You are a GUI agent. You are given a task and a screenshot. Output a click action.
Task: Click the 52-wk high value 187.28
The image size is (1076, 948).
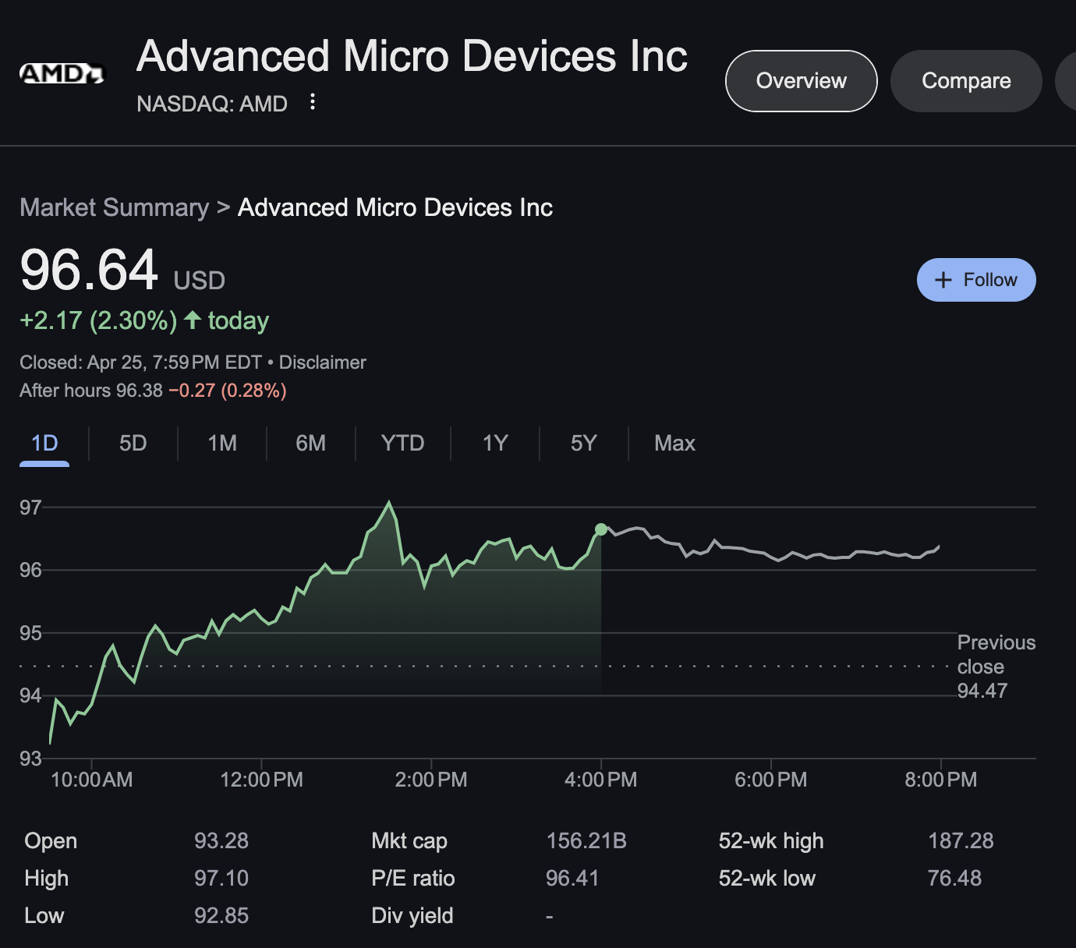pos(961,841)
